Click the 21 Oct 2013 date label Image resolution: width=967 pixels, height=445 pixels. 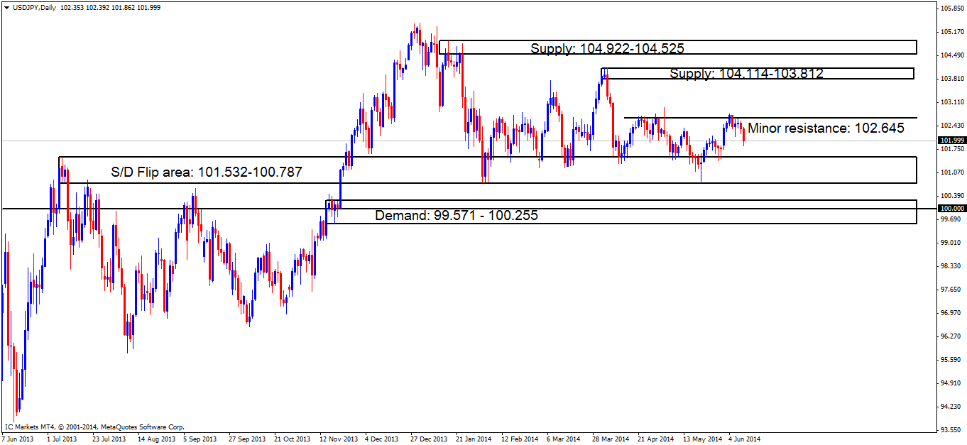click(291, 439)
